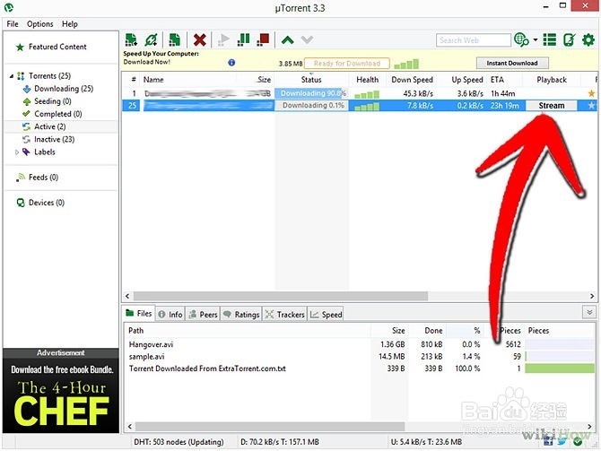Image resolution: width=601 pixels, height=451 pixels.
Task: Click the Instant Download button
Action: (x=512, y=63)
